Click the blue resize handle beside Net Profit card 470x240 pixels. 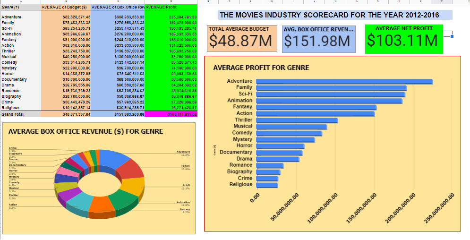[453, 36]
